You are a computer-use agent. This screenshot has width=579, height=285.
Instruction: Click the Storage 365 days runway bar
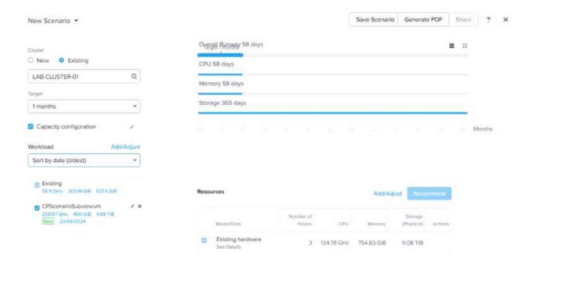332,113
